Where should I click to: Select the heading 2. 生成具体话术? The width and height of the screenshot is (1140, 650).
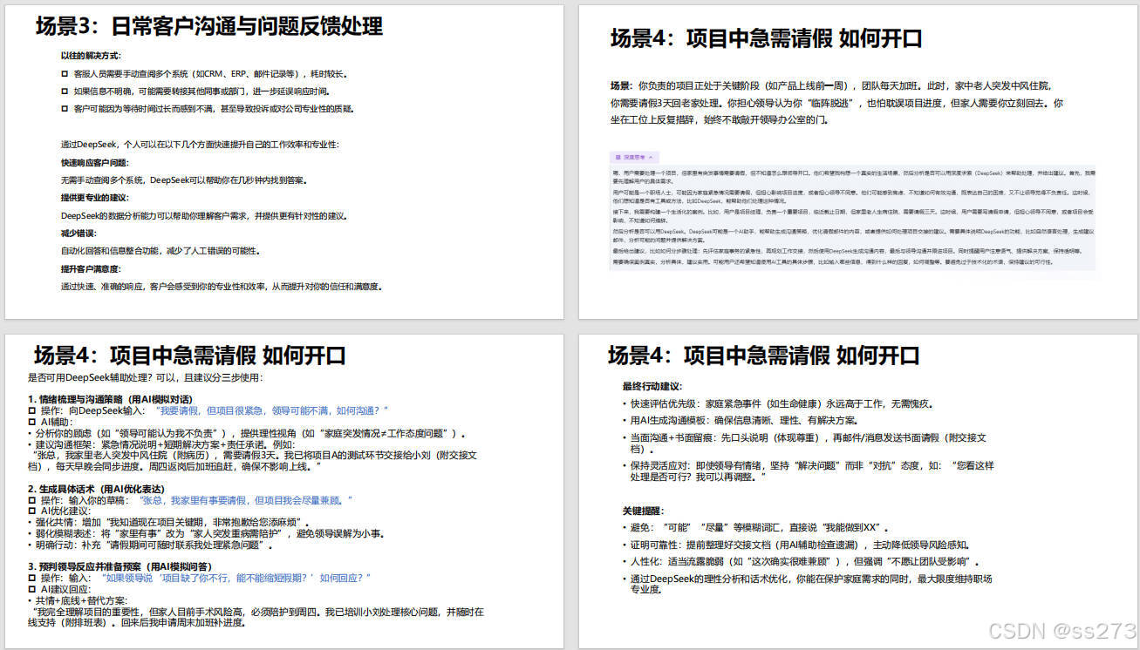pos(96,489)
